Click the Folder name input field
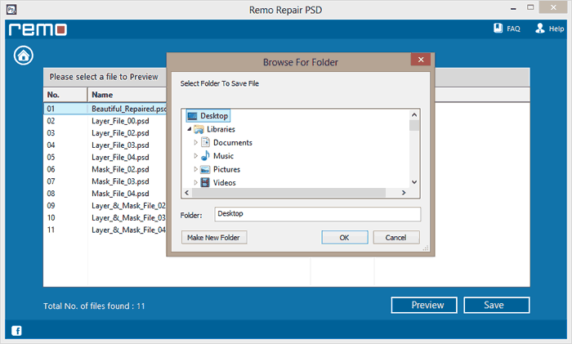This screenshot has height=344, width=572. (x=318, y=214)
